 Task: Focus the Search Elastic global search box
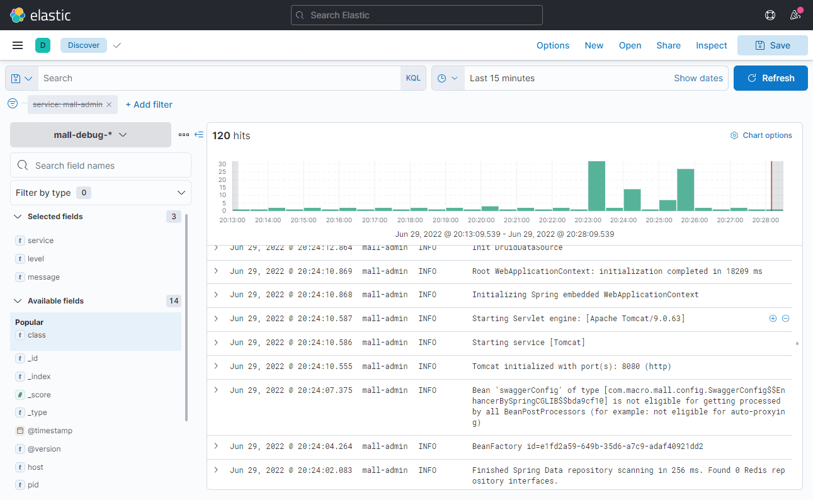tap(416, 15)
